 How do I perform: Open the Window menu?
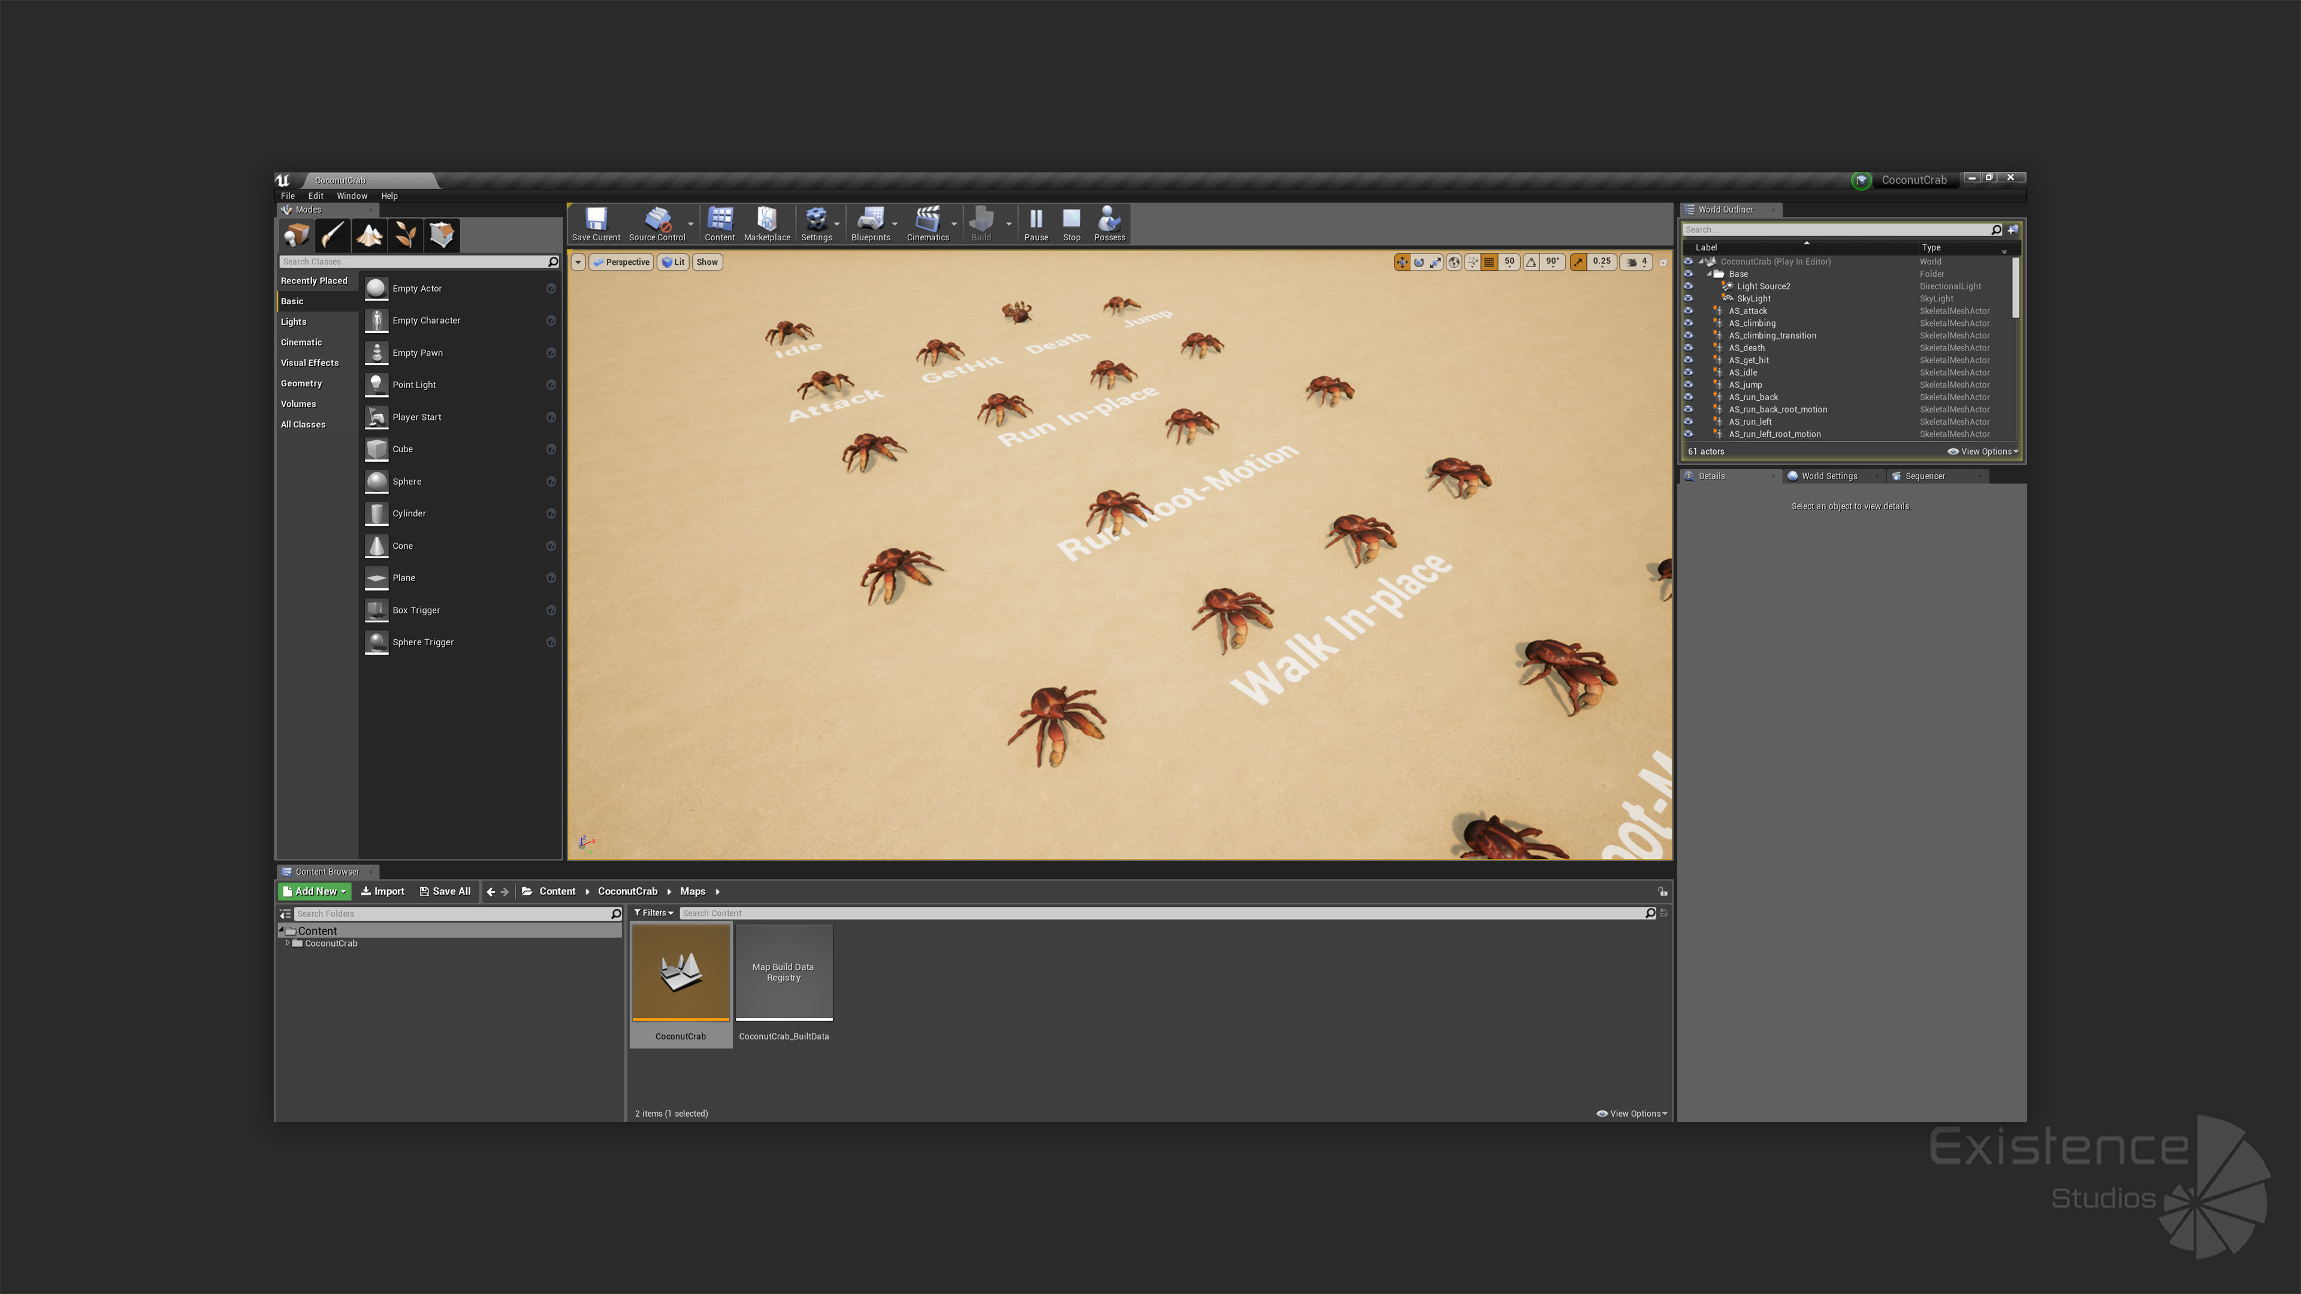pos(351,195)
